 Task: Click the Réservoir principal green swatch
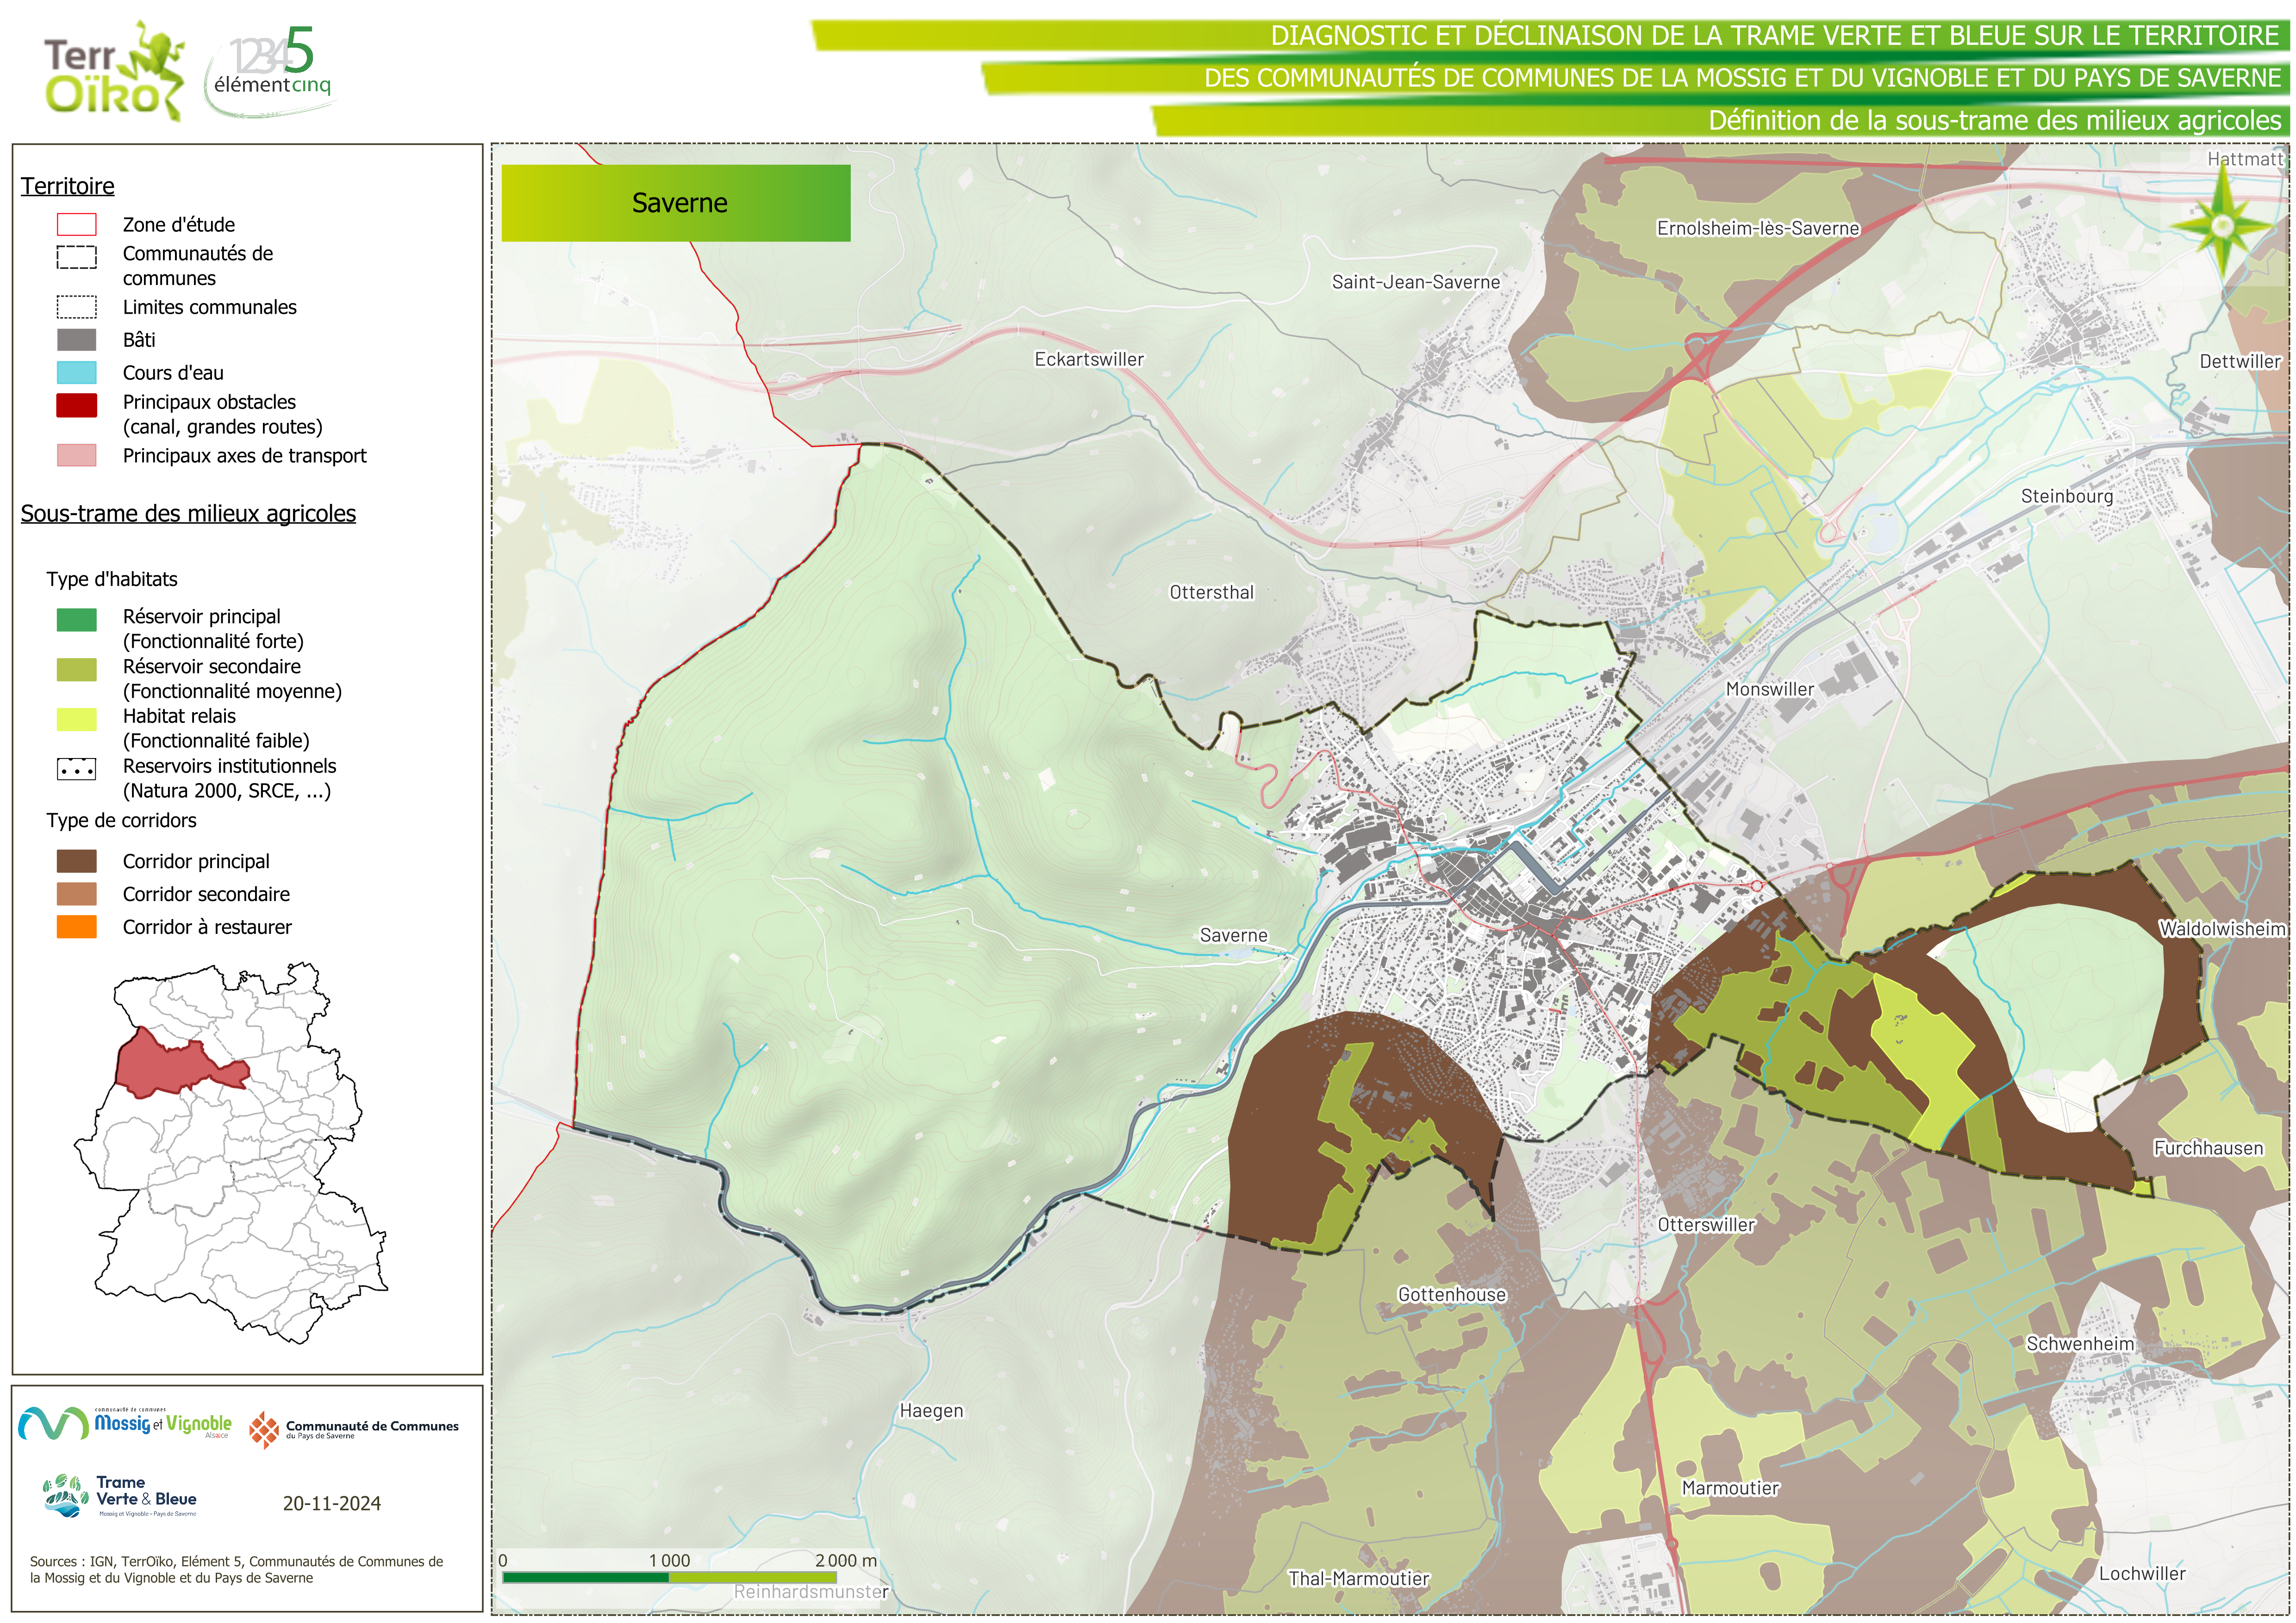point(76,620)
